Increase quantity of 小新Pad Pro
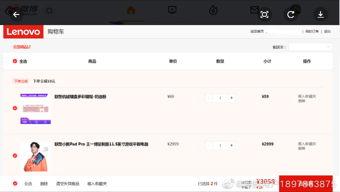Screen dimensions: 340x192 pyautogui.click(x=232, y=145)
